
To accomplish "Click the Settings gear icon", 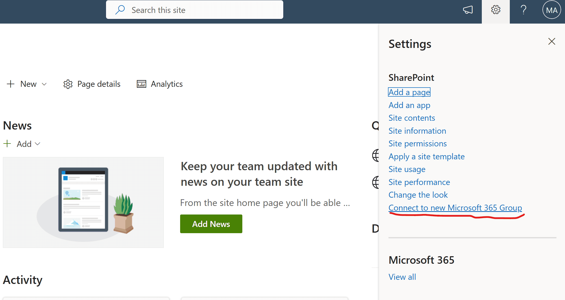I will tap(496, 10).
